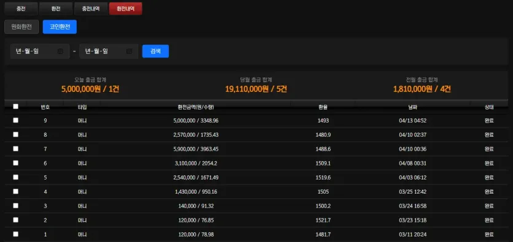Screen dimensions: 513x242
Task: Toggle the select-all checkbox in the table header
Action: tap(16, 107)
